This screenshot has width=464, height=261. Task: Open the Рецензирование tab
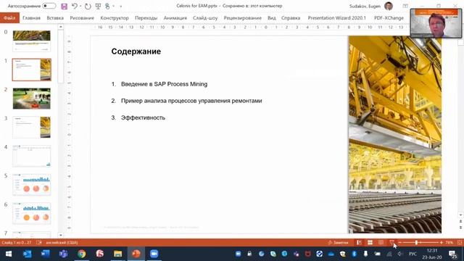(243, 17)
